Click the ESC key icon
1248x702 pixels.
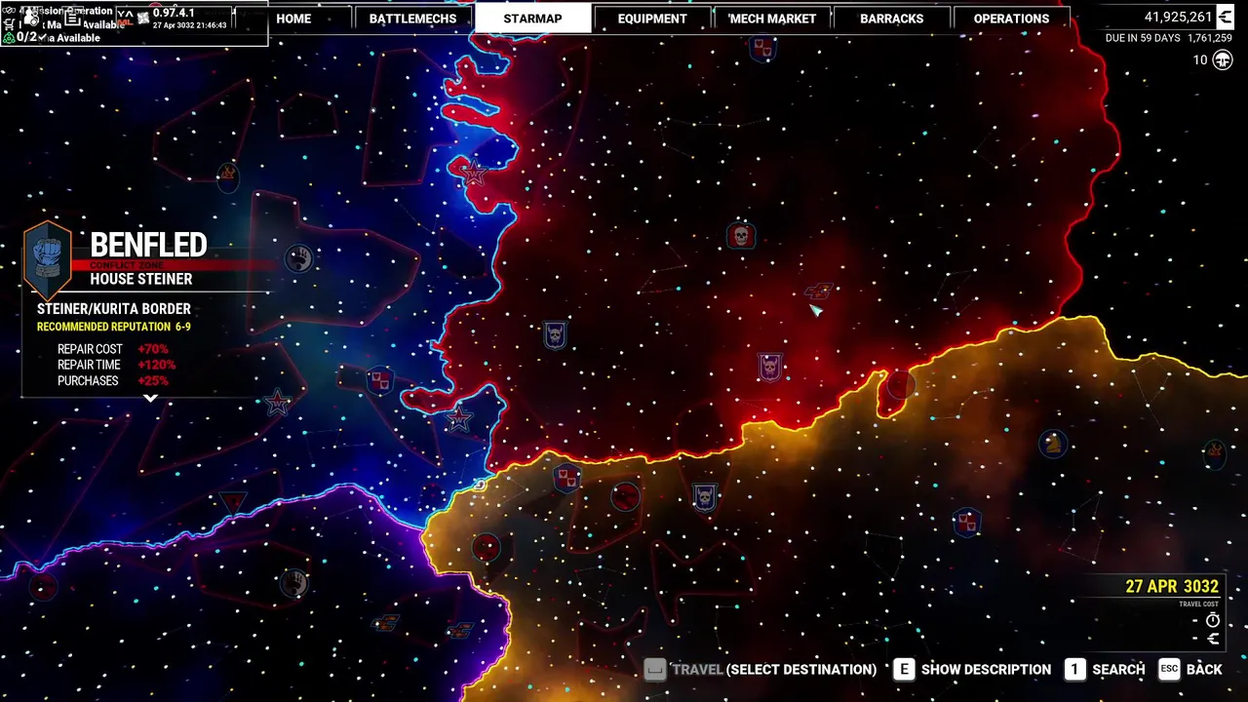[x=1169, y=669]
